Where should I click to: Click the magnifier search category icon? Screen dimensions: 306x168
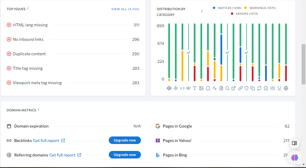click(x=227, y=88)
